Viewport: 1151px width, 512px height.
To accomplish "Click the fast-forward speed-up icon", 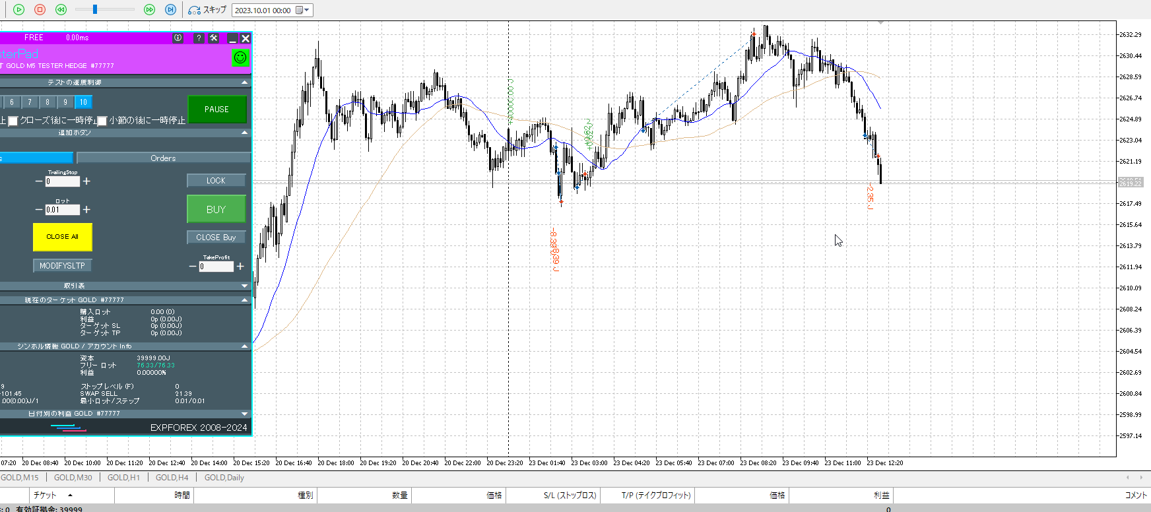I will [x=149, y=9].
